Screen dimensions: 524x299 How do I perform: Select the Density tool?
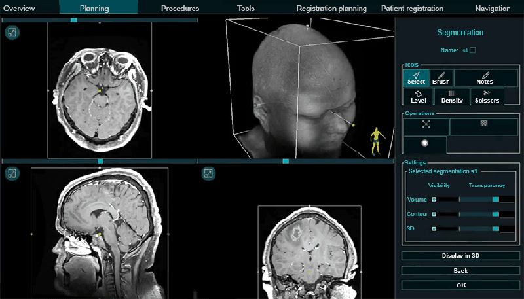pos(452,97)
